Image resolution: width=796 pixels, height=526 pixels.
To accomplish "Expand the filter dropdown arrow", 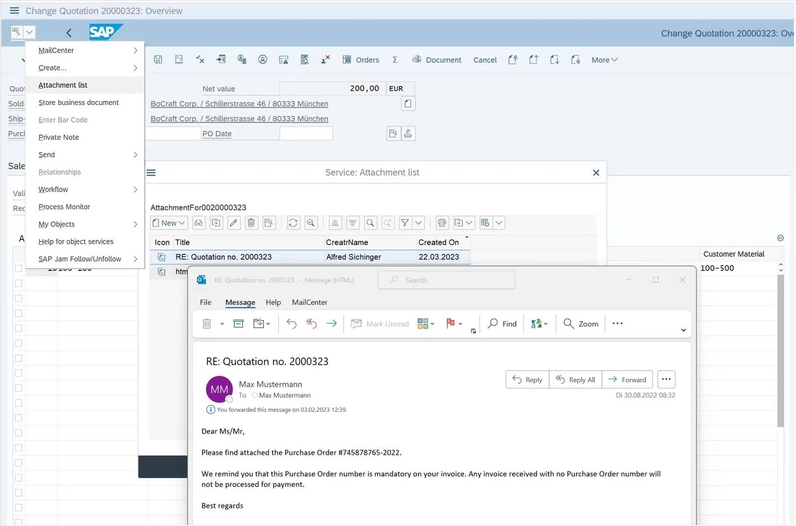I will [418, 223].
